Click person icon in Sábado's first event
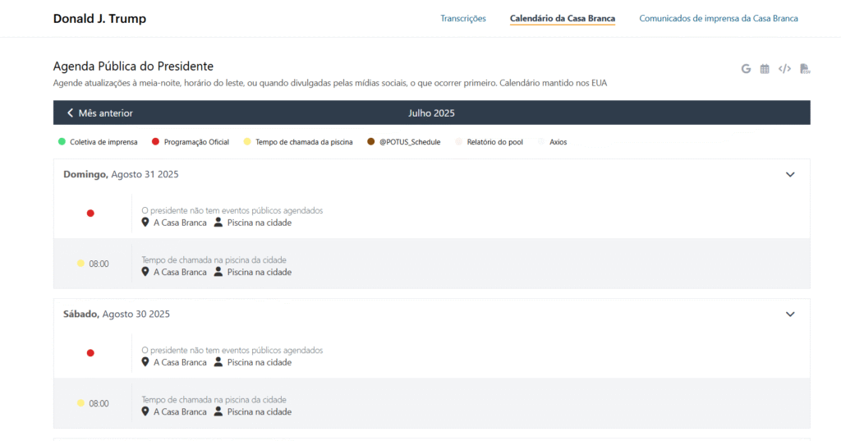Screen dimensions: 841x441 218,362
